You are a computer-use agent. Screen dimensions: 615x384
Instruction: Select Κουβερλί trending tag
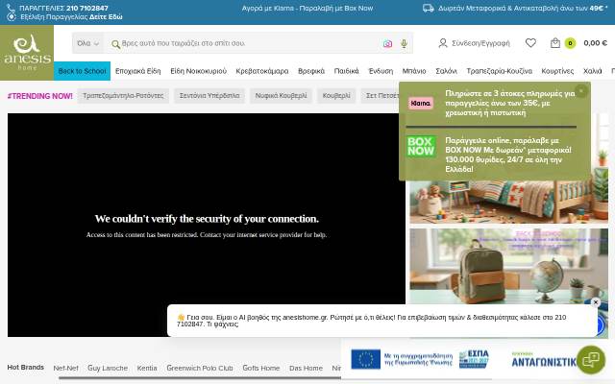[336, 96]
